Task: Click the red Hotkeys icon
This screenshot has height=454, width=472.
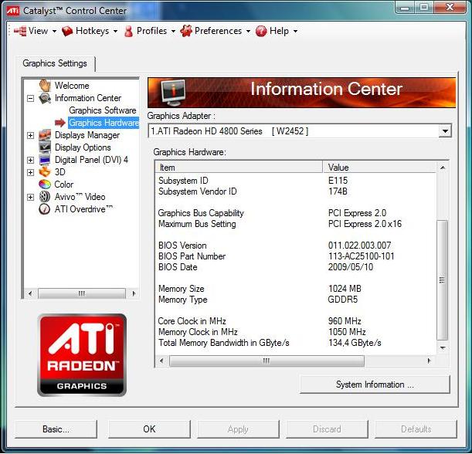Action: (x=67, y=31)
